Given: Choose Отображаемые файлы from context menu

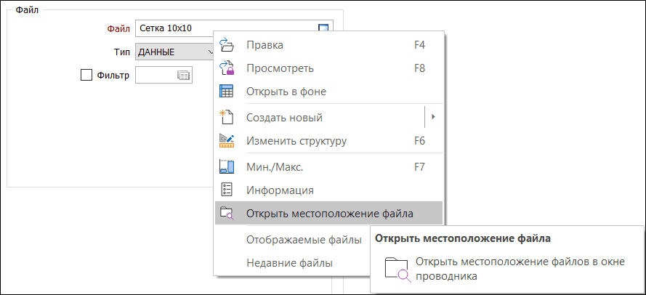Looking at the screenshot, I should (304, 240).
